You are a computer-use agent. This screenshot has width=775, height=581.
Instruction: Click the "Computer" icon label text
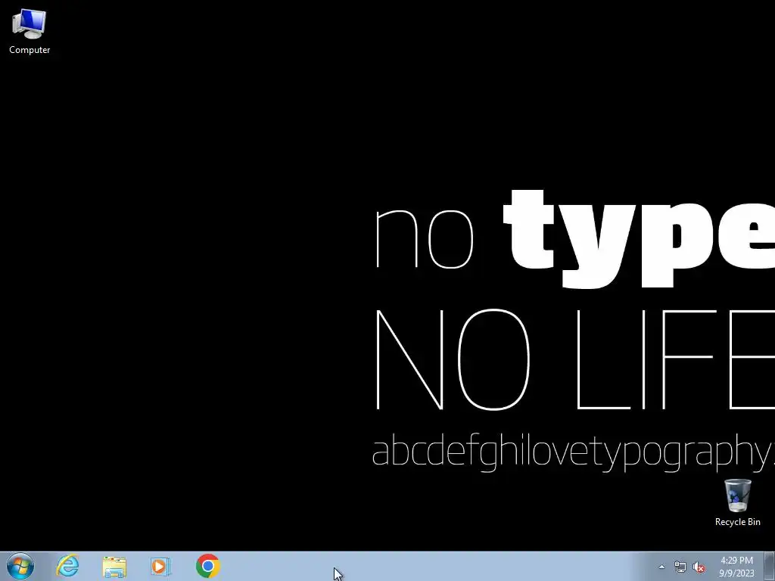[30, 50]
